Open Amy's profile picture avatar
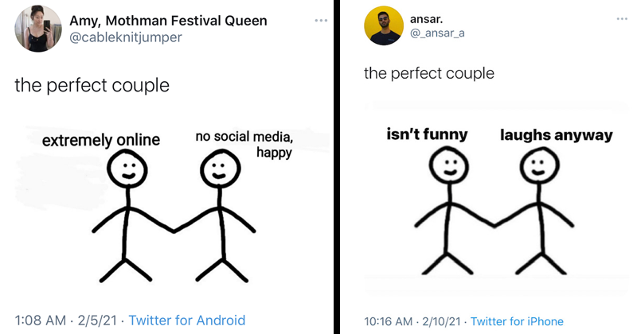The width and height of the screenshot is (637, 334). click(x=38, y=29)
